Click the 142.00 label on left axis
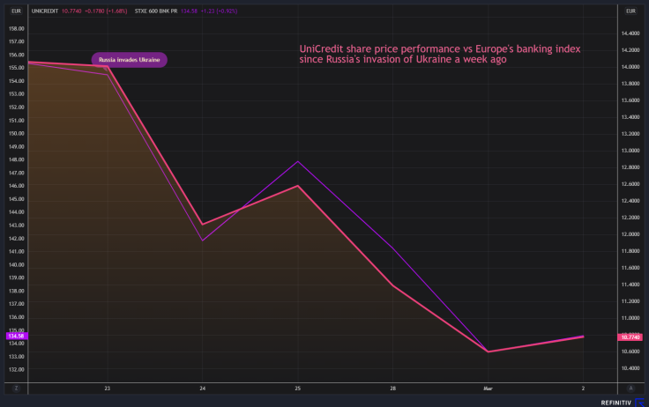 coord(17,239)
